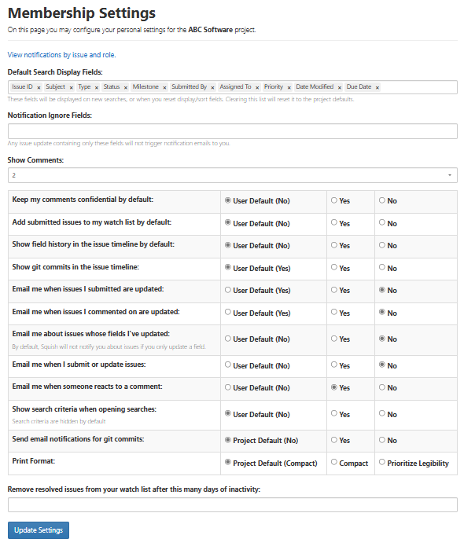Choose No for show field history
The width and height of the screenshot is (464, 546).
coord(382,245)
